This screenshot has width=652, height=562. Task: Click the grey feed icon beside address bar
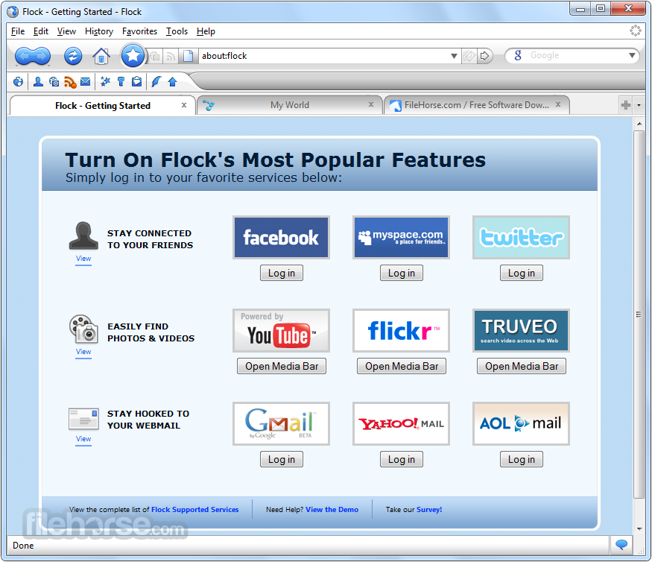click(x=171, y=56)
